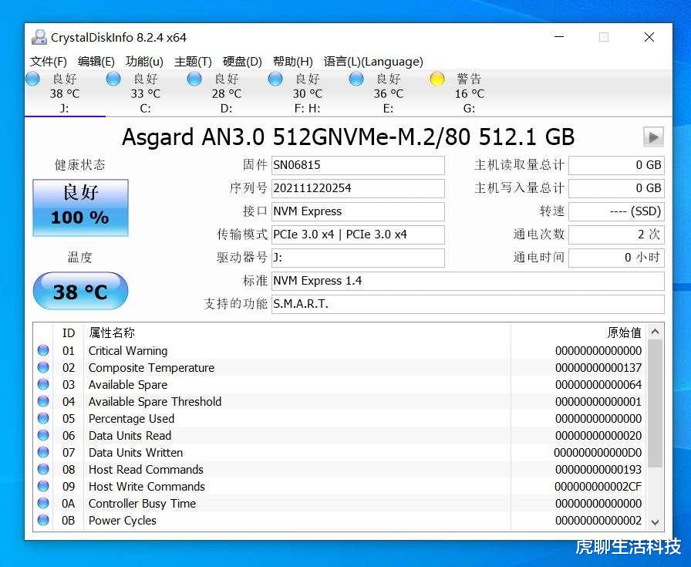
Task: Click the 主机读取量总计 0 GB value
Action: 616,165
